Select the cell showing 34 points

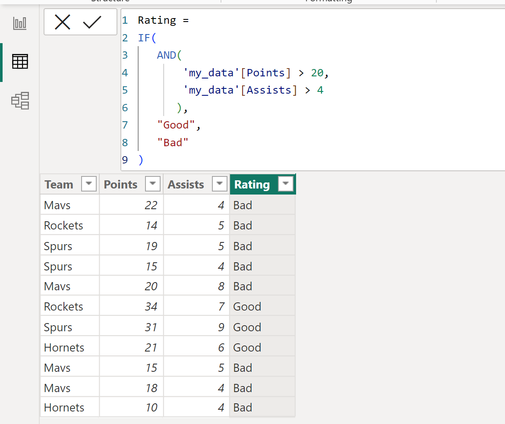point(131,307)
